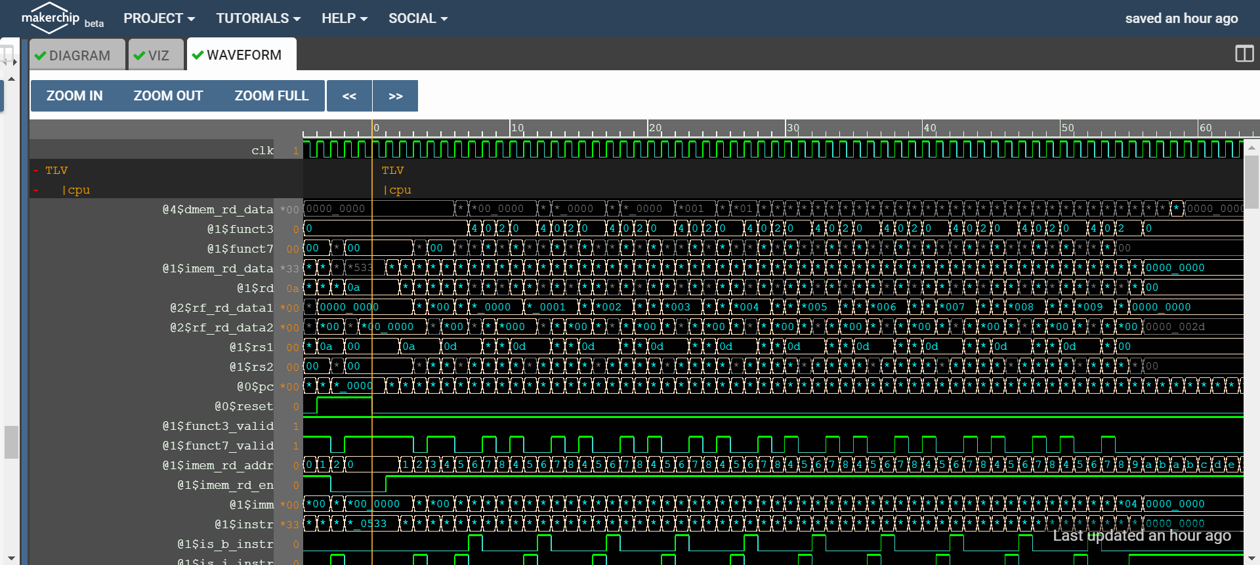Switch to the DIAGRAM tab
The height and width of the screenshot is (565, 1260).
(77, 54)
